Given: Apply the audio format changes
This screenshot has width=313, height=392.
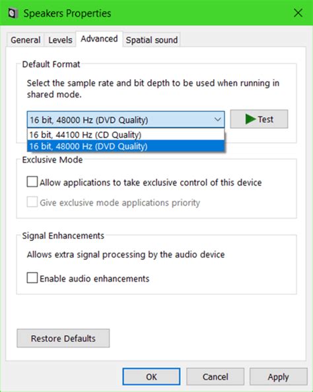Looking at the screenshot, I should (279, 377).
